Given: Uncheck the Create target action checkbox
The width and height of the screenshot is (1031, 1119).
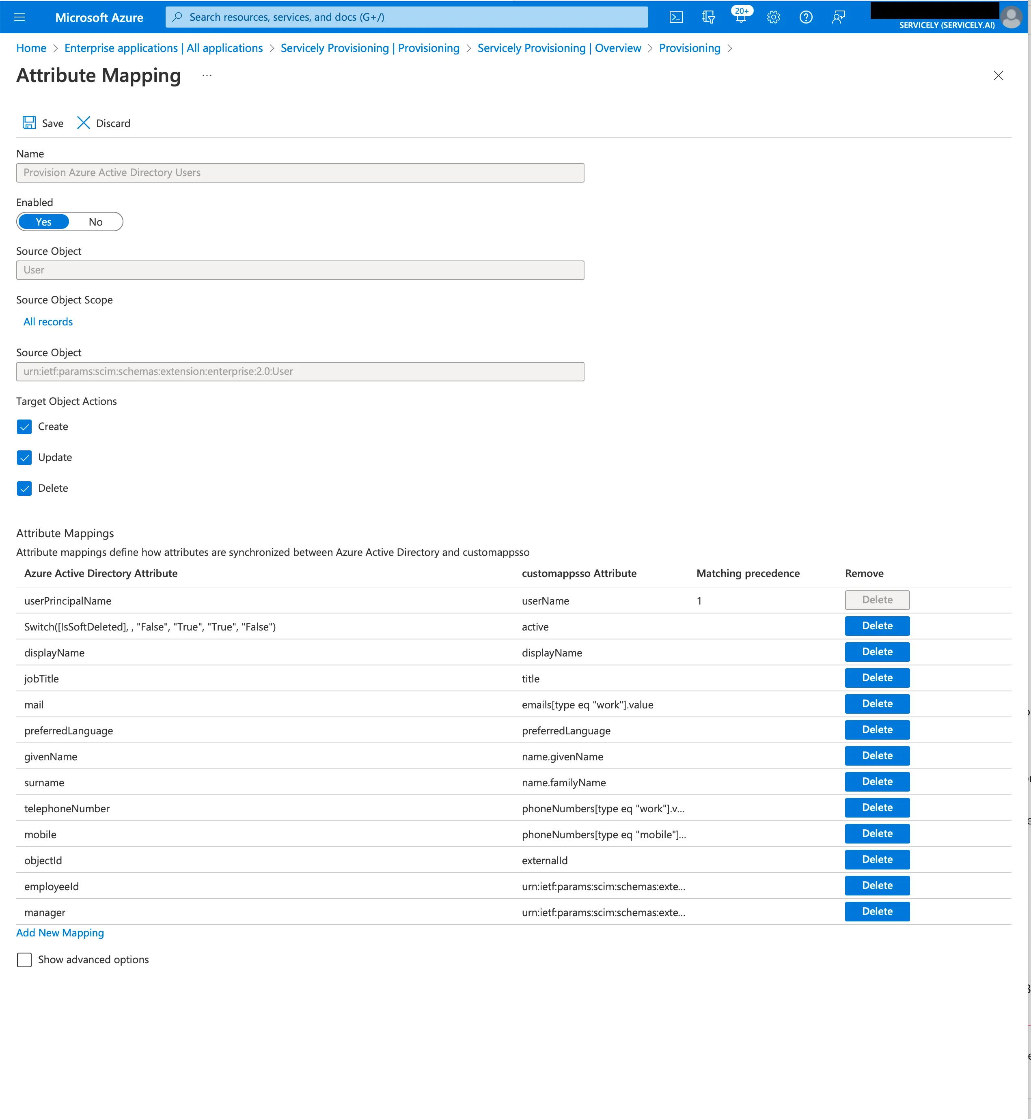Looking at the screenshot, I should [x=24, y=427].
